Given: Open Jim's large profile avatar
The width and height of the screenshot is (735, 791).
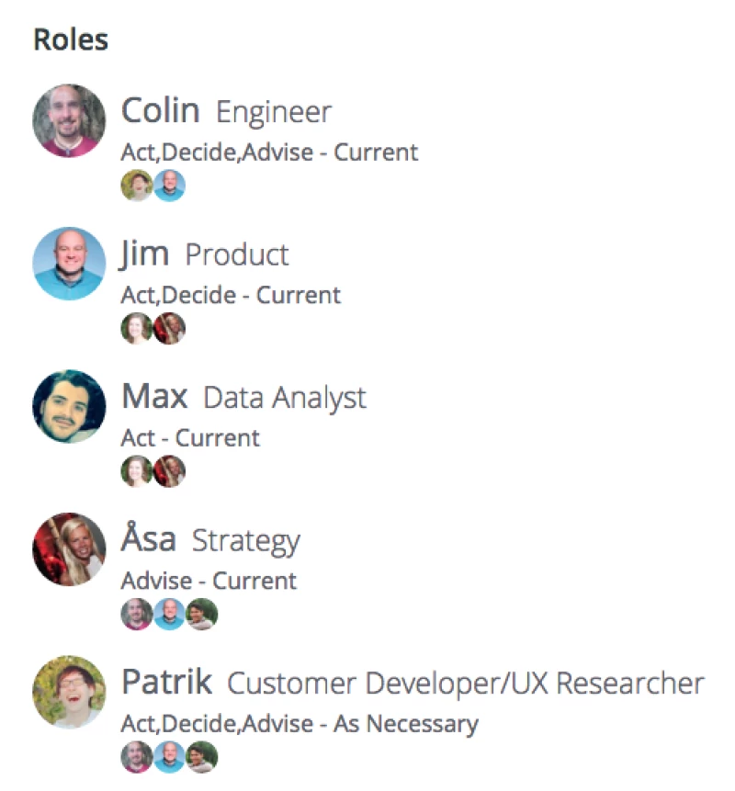Looking at the screenshot, I should [x=69, y=264].
